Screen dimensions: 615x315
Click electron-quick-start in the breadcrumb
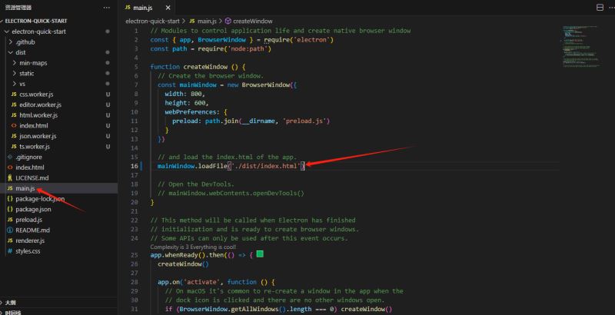point(152,21)
